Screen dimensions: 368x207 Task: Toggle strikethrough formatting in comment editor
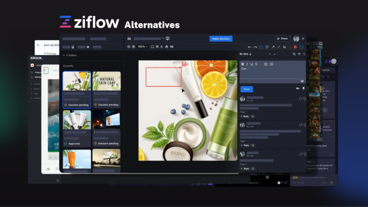[256, 64]
